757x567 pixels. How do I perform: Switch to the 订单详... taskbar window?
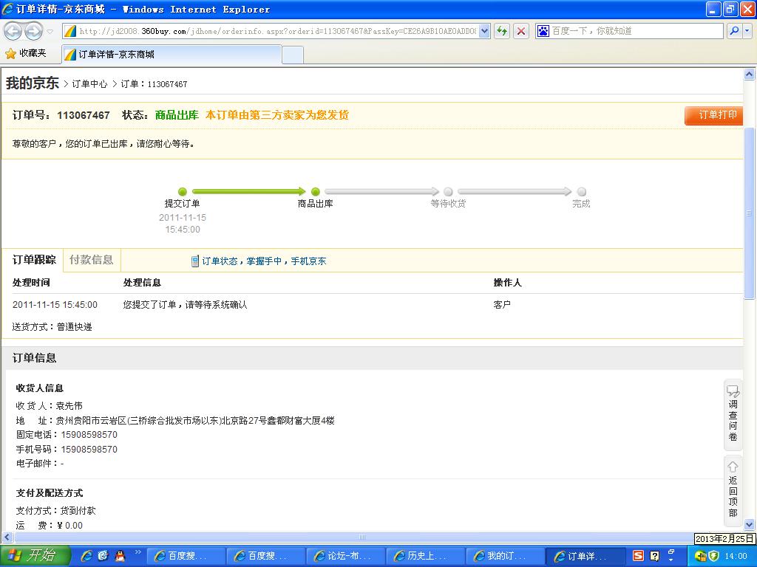point(585,557)
